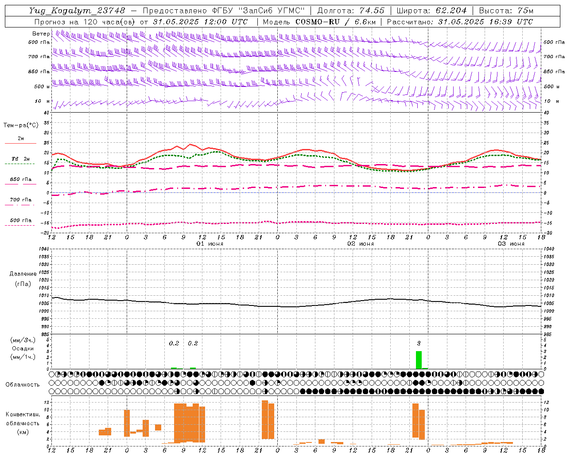Click the Осадки panel label
Image resolution: width=567 pixels, height=454 pixels.
point(23,348)
